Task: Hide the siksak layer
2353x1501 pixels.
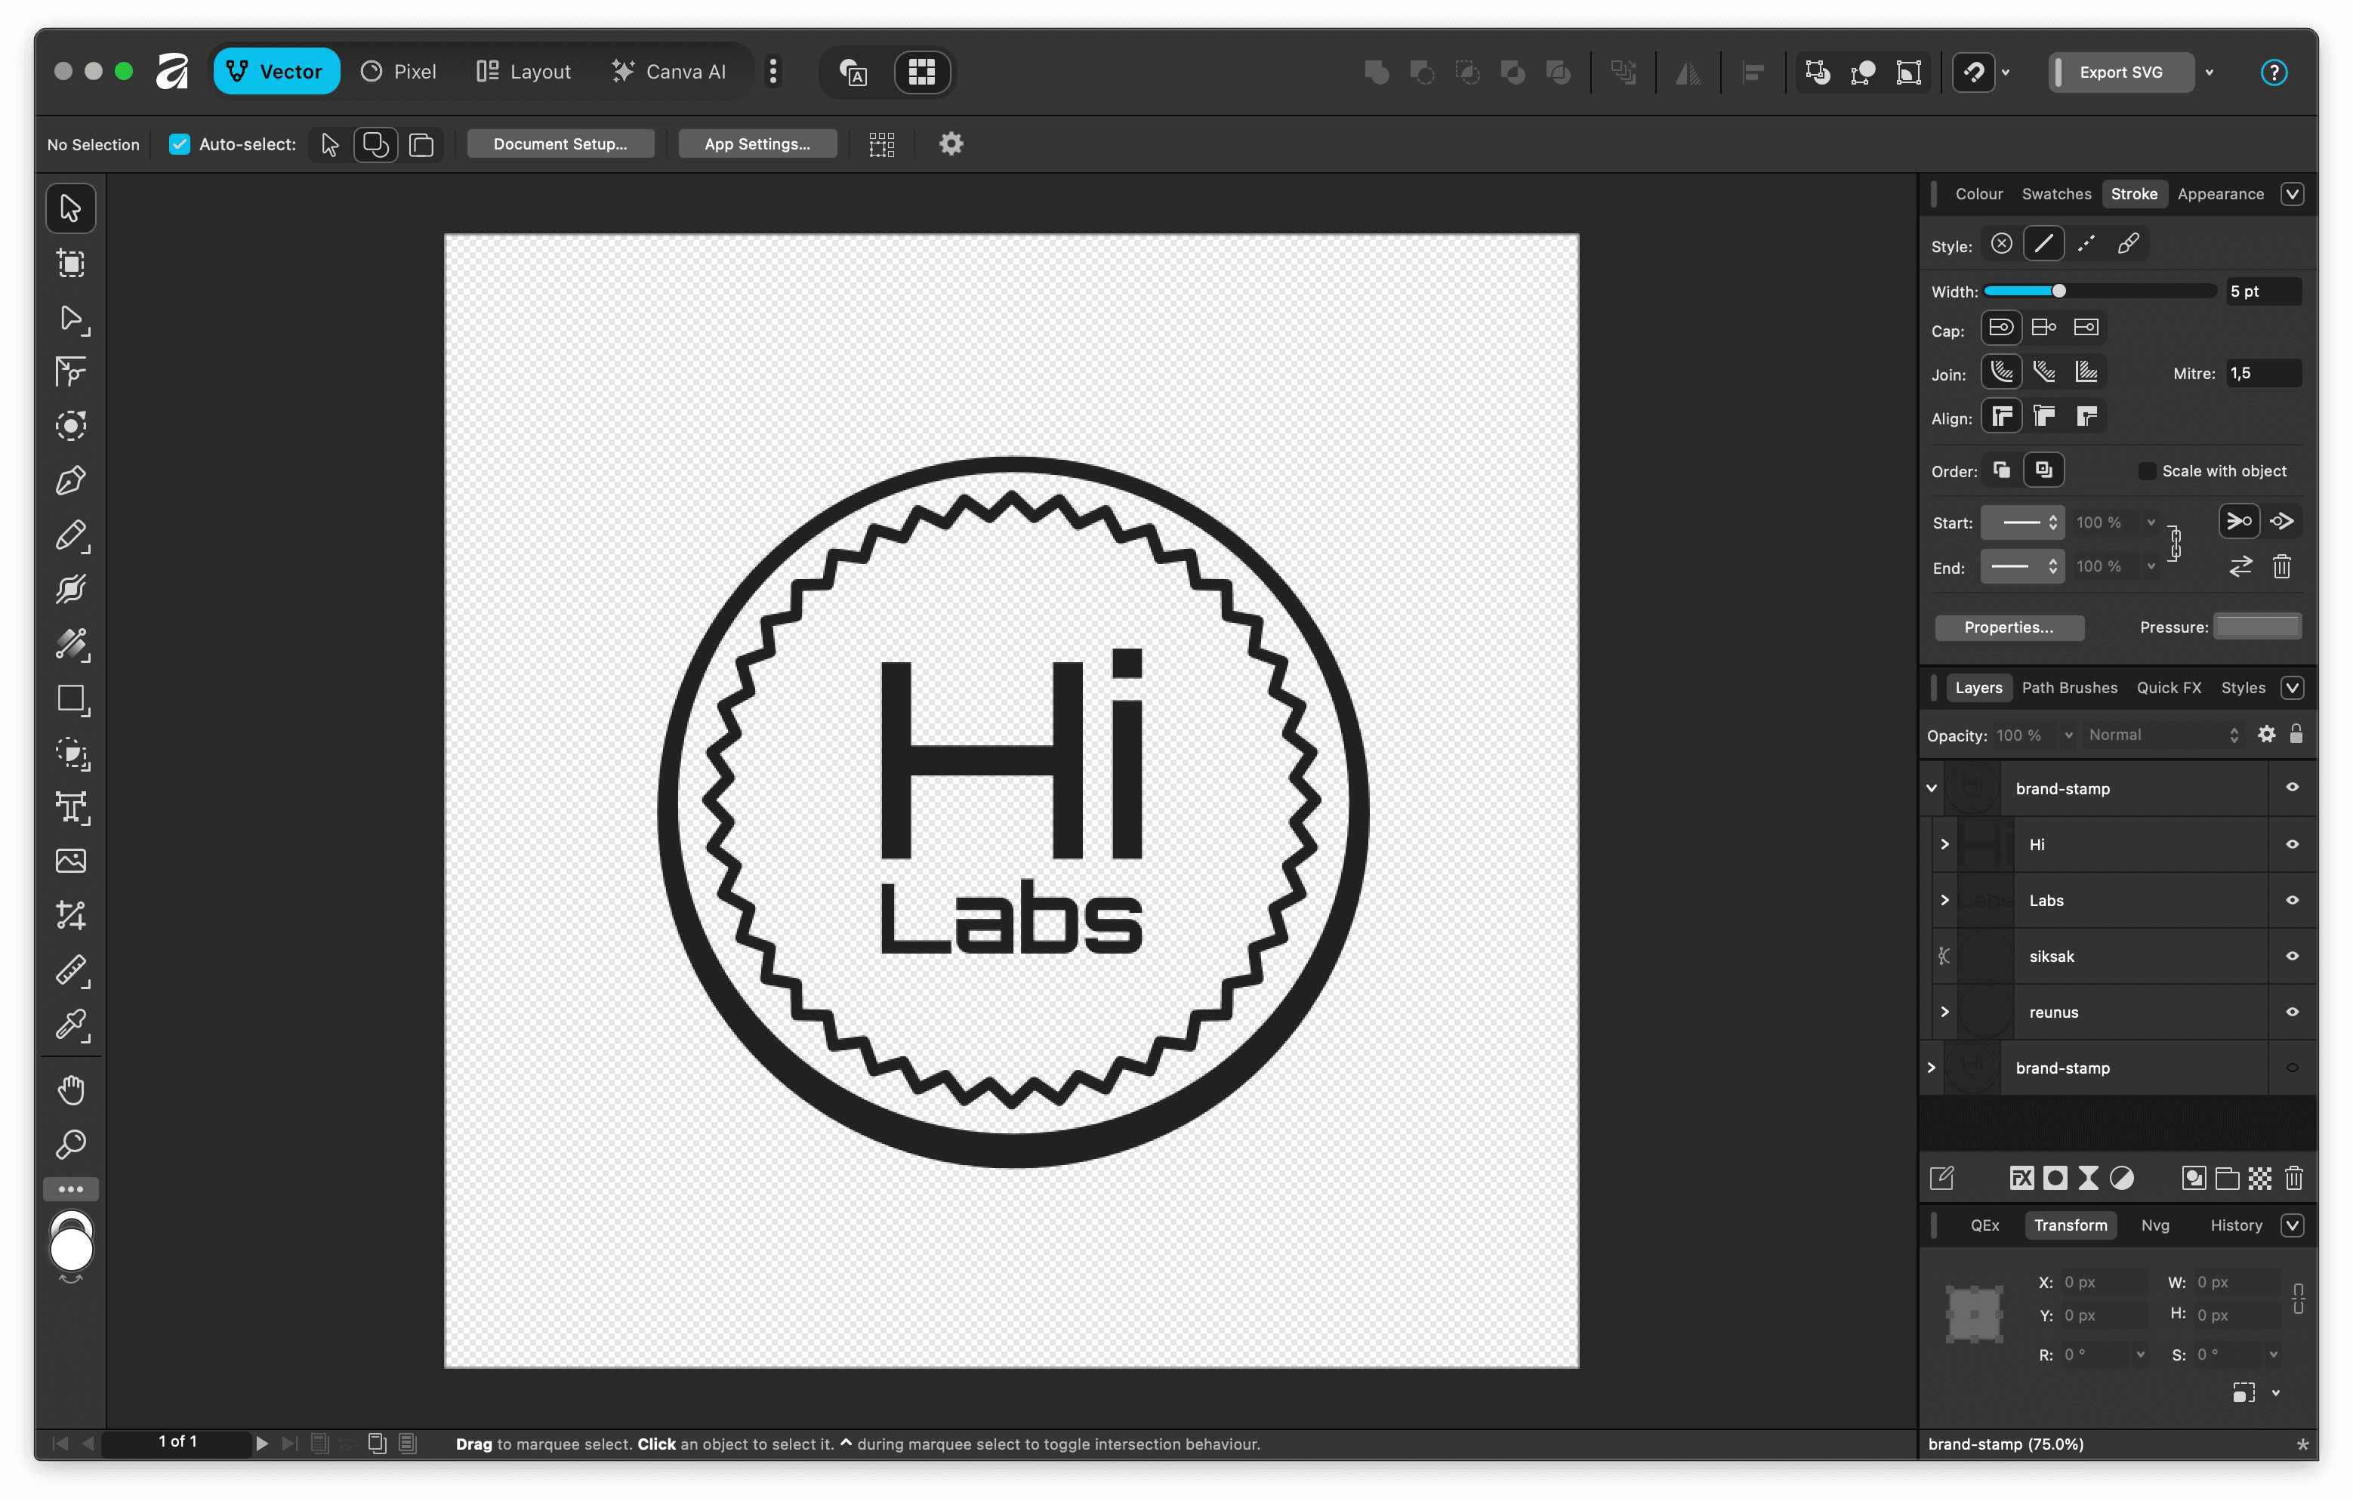Action: pyautogui.click(x=2291, y=957)
